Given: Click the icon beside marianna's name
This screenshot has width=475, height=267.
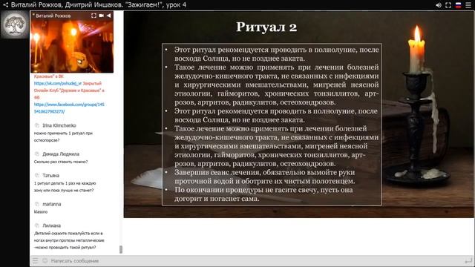Looking at the screenshot, I should [37, 204].
